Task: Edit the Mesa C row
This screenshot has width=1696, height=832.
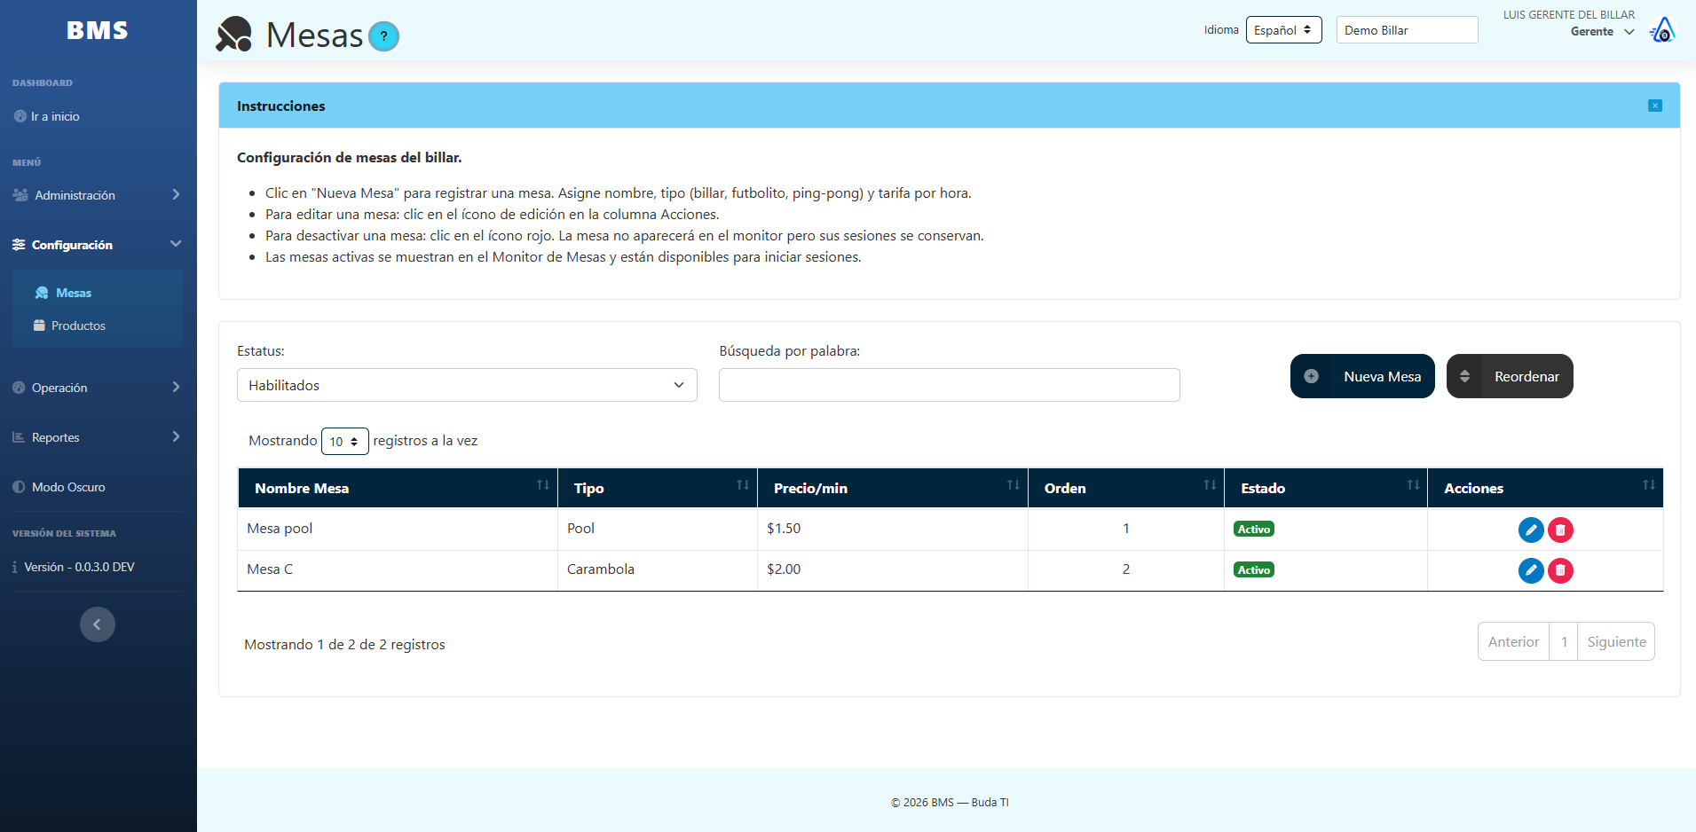Action: pos(1531,570)
